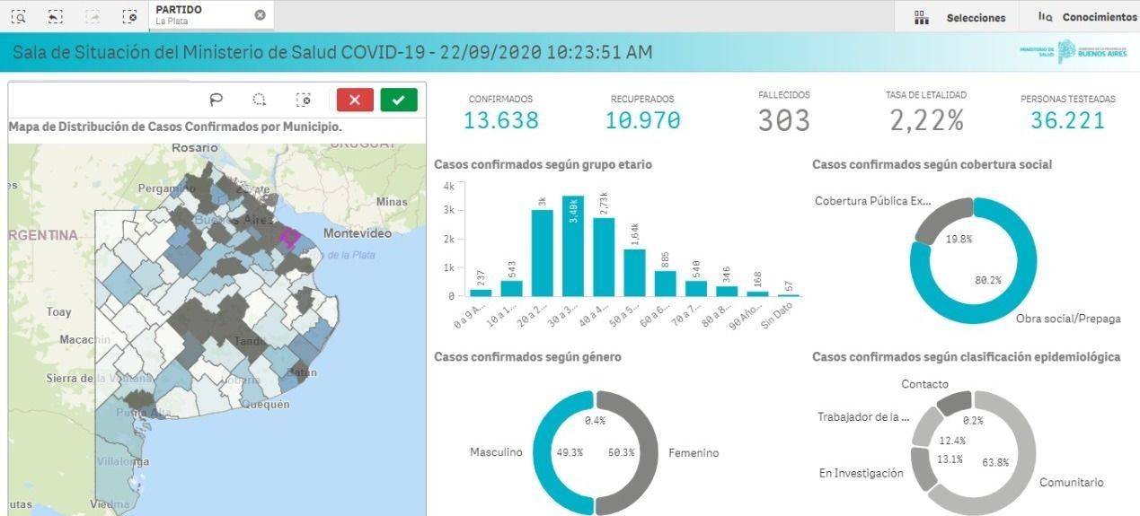Select the 20 a 29 age bar

coord(542,253)
